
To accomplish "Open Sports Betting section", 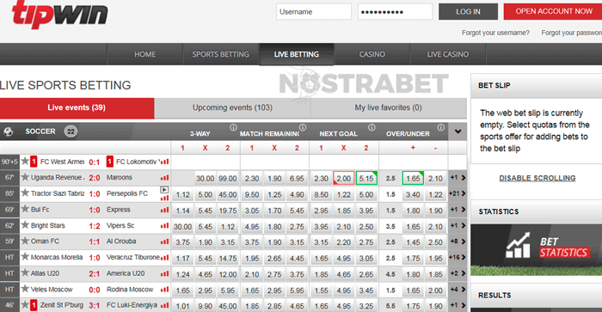I will tap(221, 54).
